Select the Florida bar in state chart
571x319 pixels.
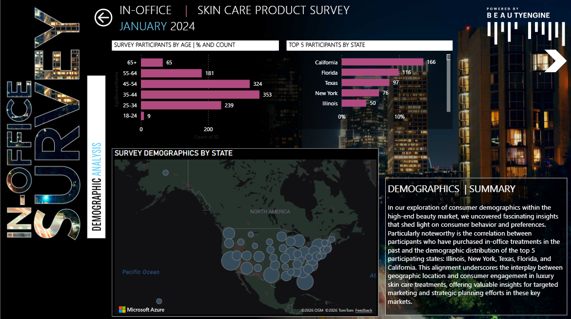tap(370, 72)
